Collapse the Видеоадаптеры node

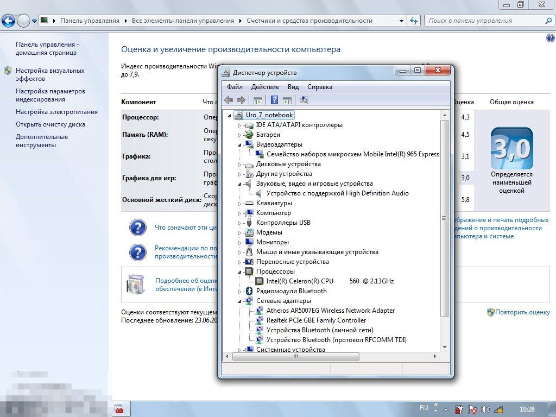coord(239,145)
